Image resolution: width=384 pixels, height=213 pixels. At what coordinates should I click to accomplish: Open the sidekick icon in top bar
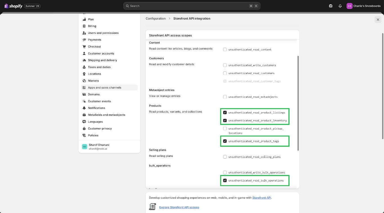point(331,6)
